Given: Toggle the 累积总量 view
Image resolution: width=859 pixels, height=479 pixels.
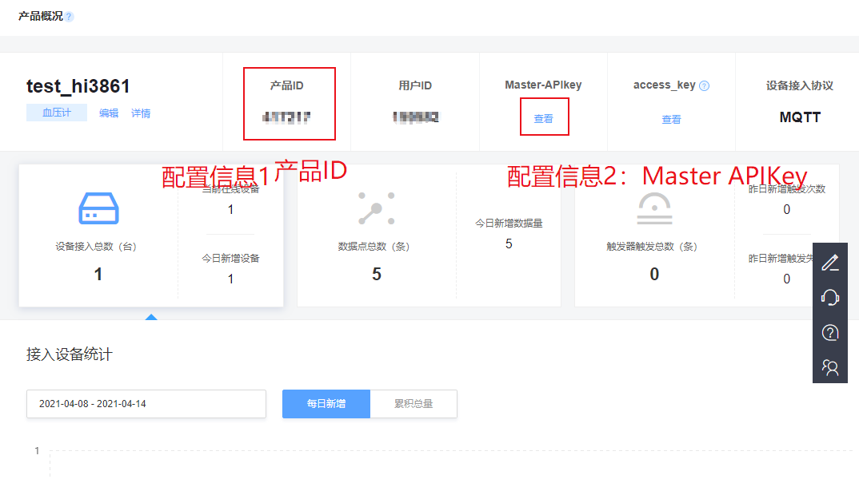Looking at the screenshot, I should [x=414, y=404].
